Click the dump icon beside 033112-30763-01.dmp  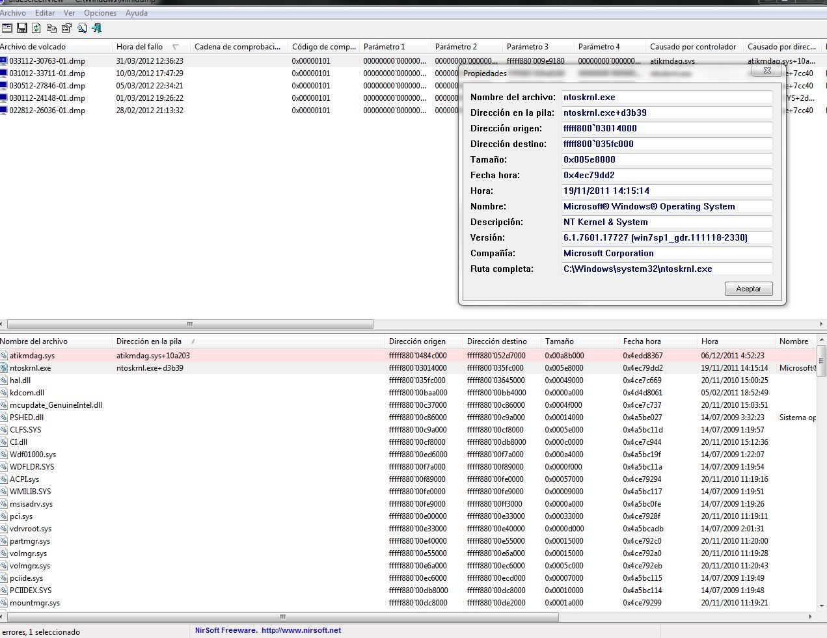(x=4, y=61)
